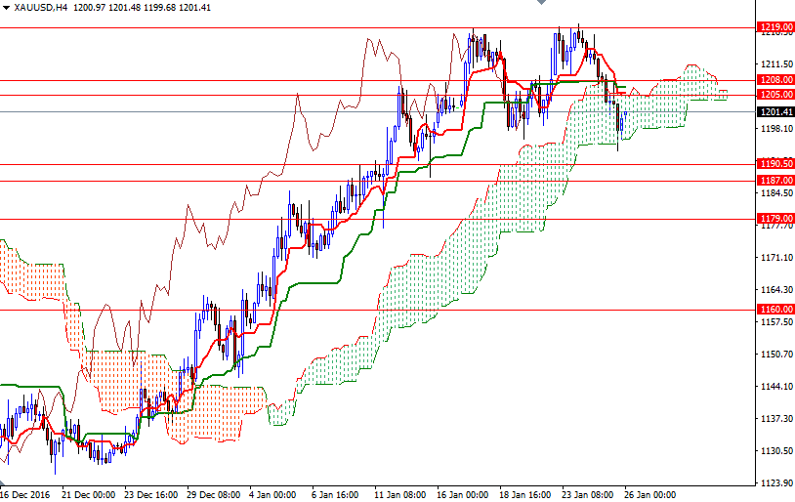Viewport: 795px width, 502px height.
Task: Click the 1160.00 red price label
Action: 775,310
